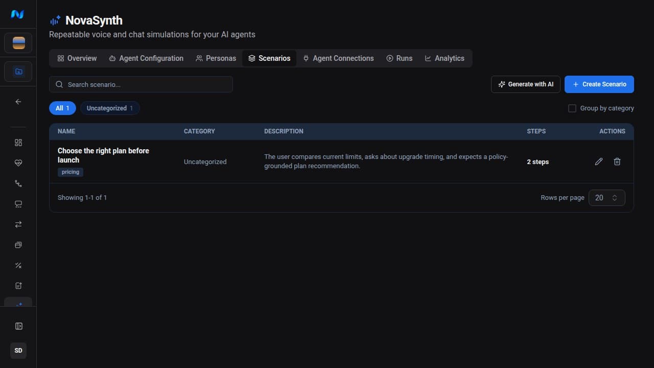
Task: Delete the 'Choose the right plan' scenario
Action: click(617, 162)
